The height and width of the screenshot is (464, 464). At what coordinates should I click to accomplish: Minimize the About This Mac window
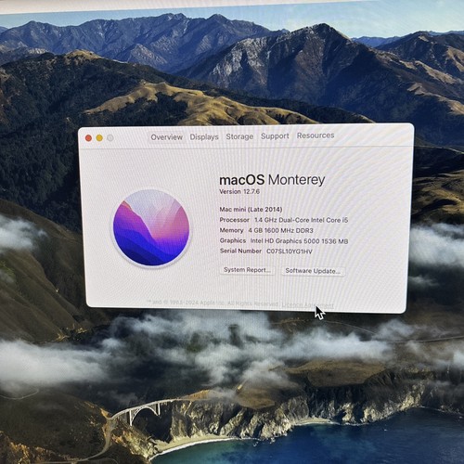click(99, 138)
